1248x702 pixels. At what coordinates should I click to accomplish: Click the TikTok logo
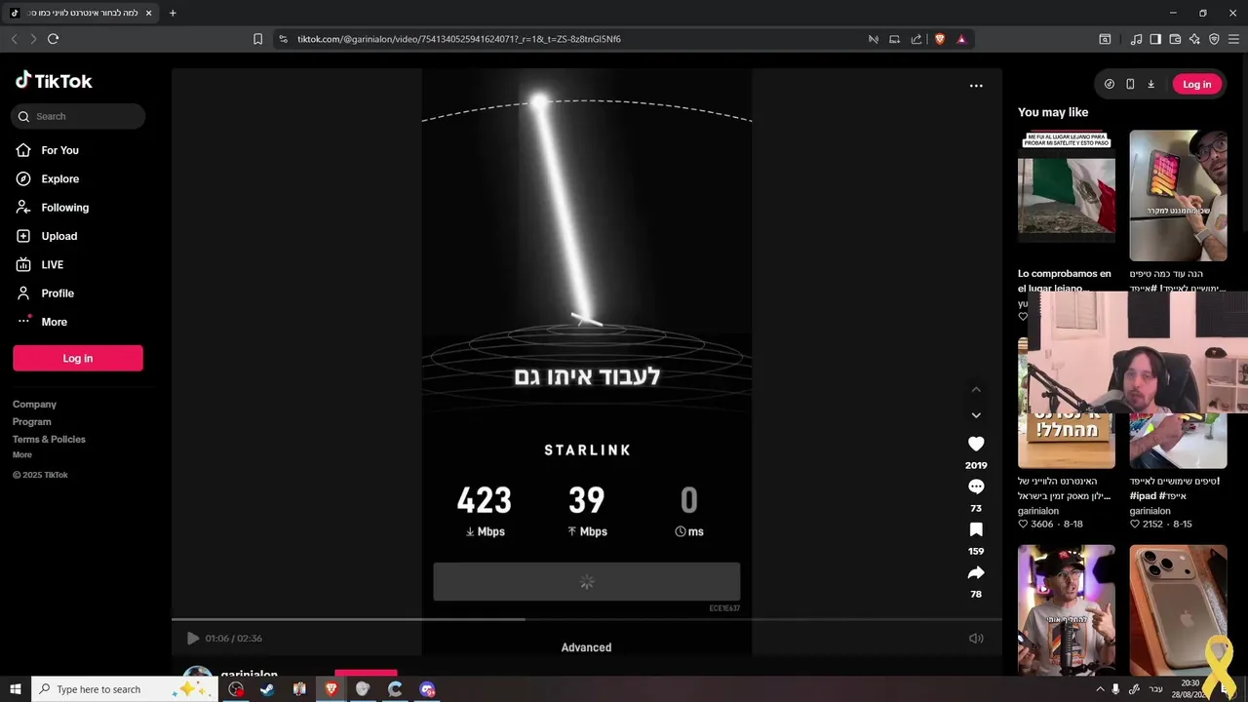[x=54, y=81]
